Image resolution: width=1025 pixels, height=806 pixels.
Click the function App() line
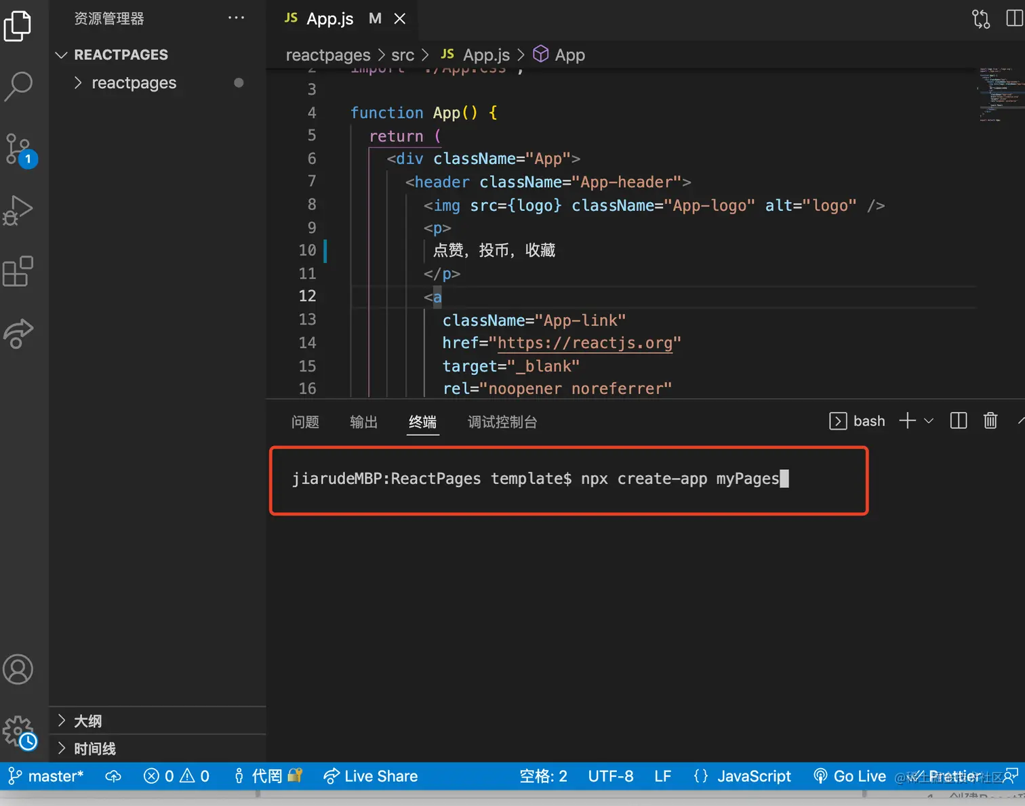[x=424, y=113]
